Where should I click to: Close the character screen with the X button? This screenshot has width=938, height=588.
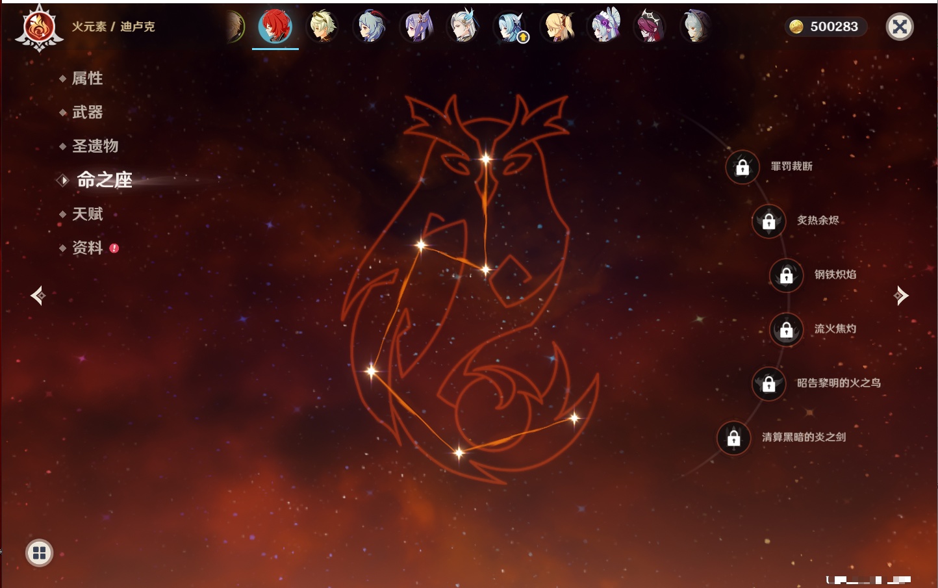[900, 27]
